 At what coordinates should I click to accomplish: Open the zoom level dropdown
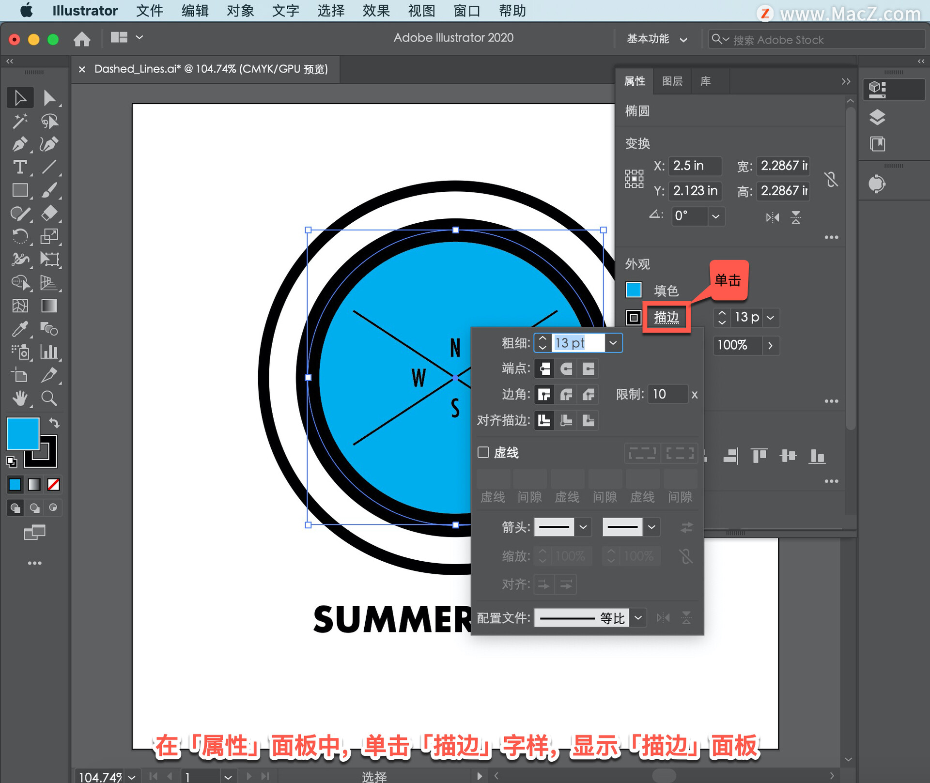pyautogui.click(x=132, y=777)
